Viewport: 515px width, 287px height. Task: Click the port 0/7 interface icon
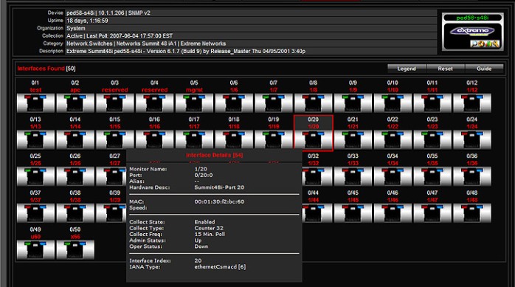coord(274,103)
